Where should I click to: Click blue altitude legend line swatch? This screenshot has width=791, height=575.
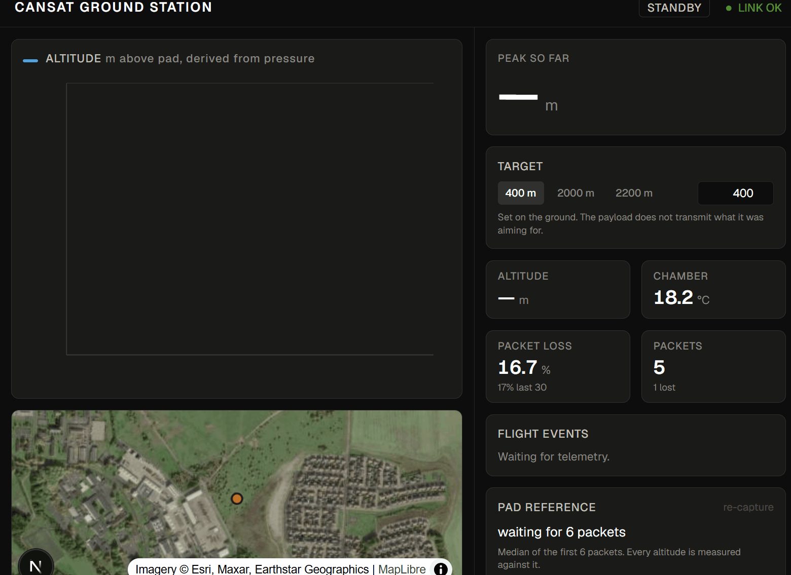click(30, 60)
